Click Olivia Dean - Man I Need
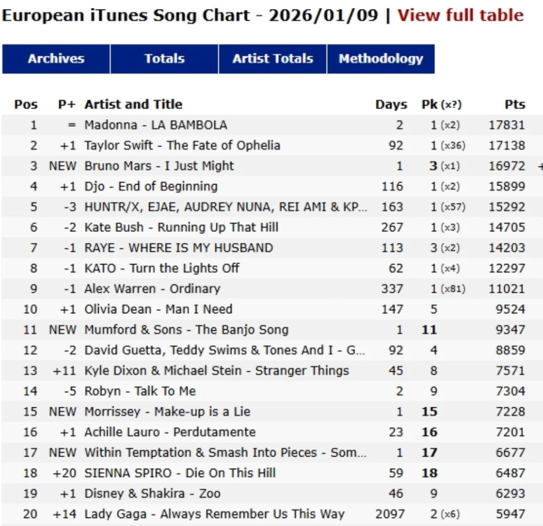 click(158, 309)
